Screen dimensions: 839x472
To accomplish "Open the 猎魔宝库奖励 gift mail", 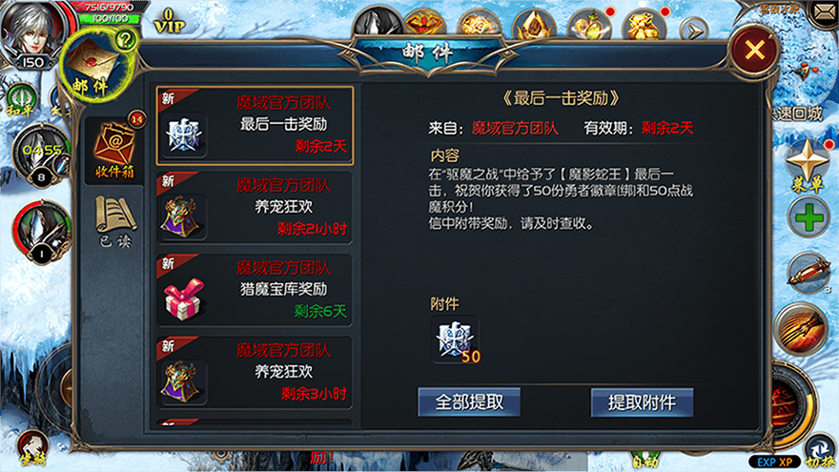I will tap(255, 291).
